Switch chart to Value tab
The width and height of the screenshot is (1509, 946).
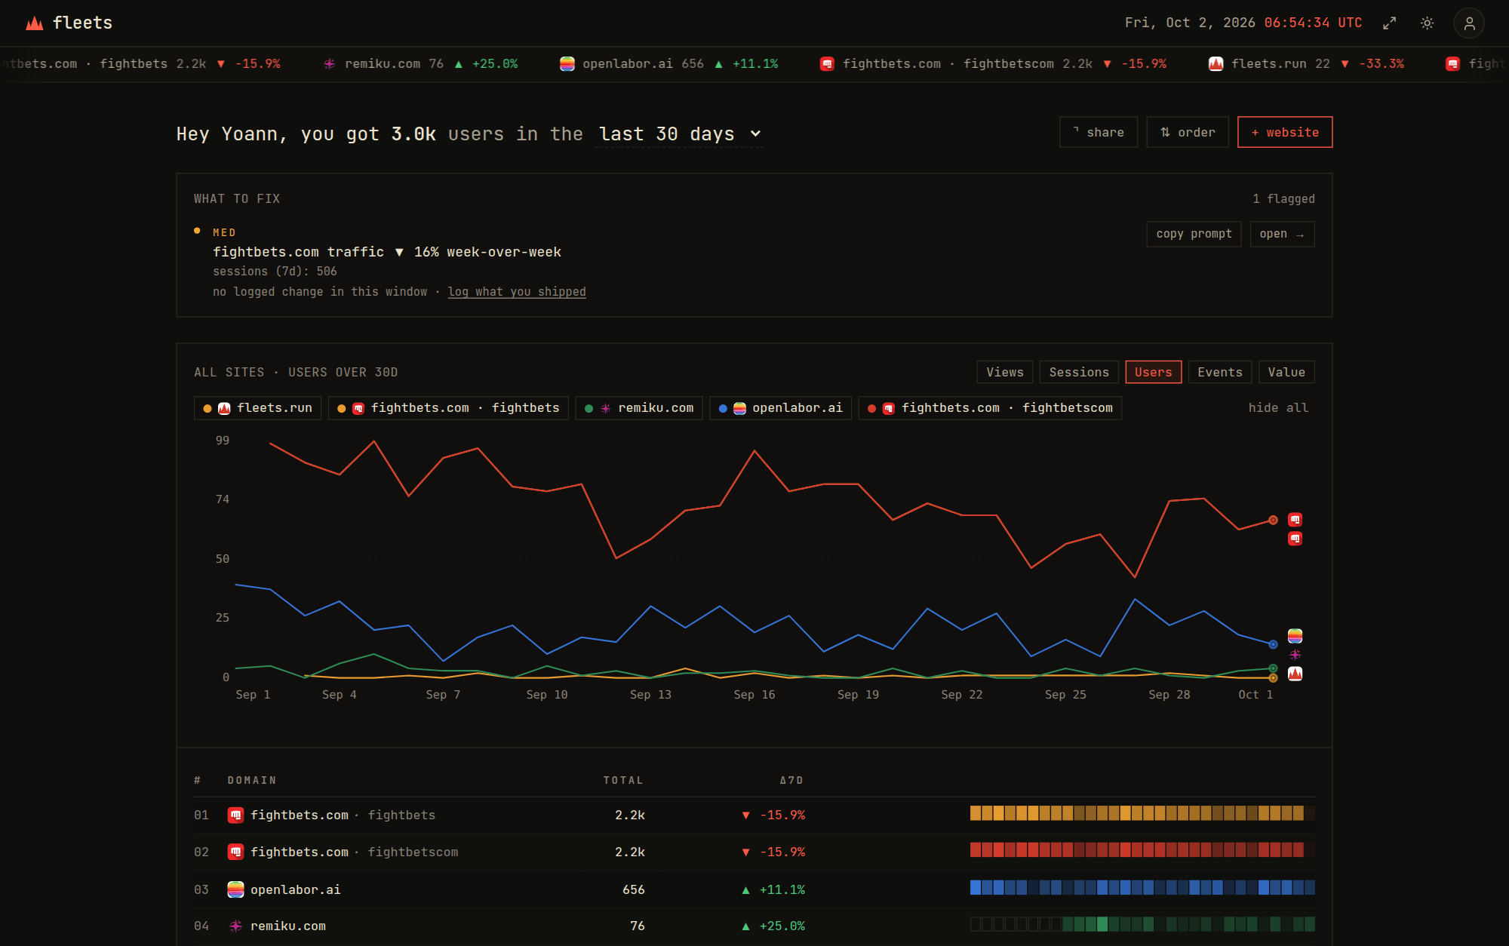1286,372
